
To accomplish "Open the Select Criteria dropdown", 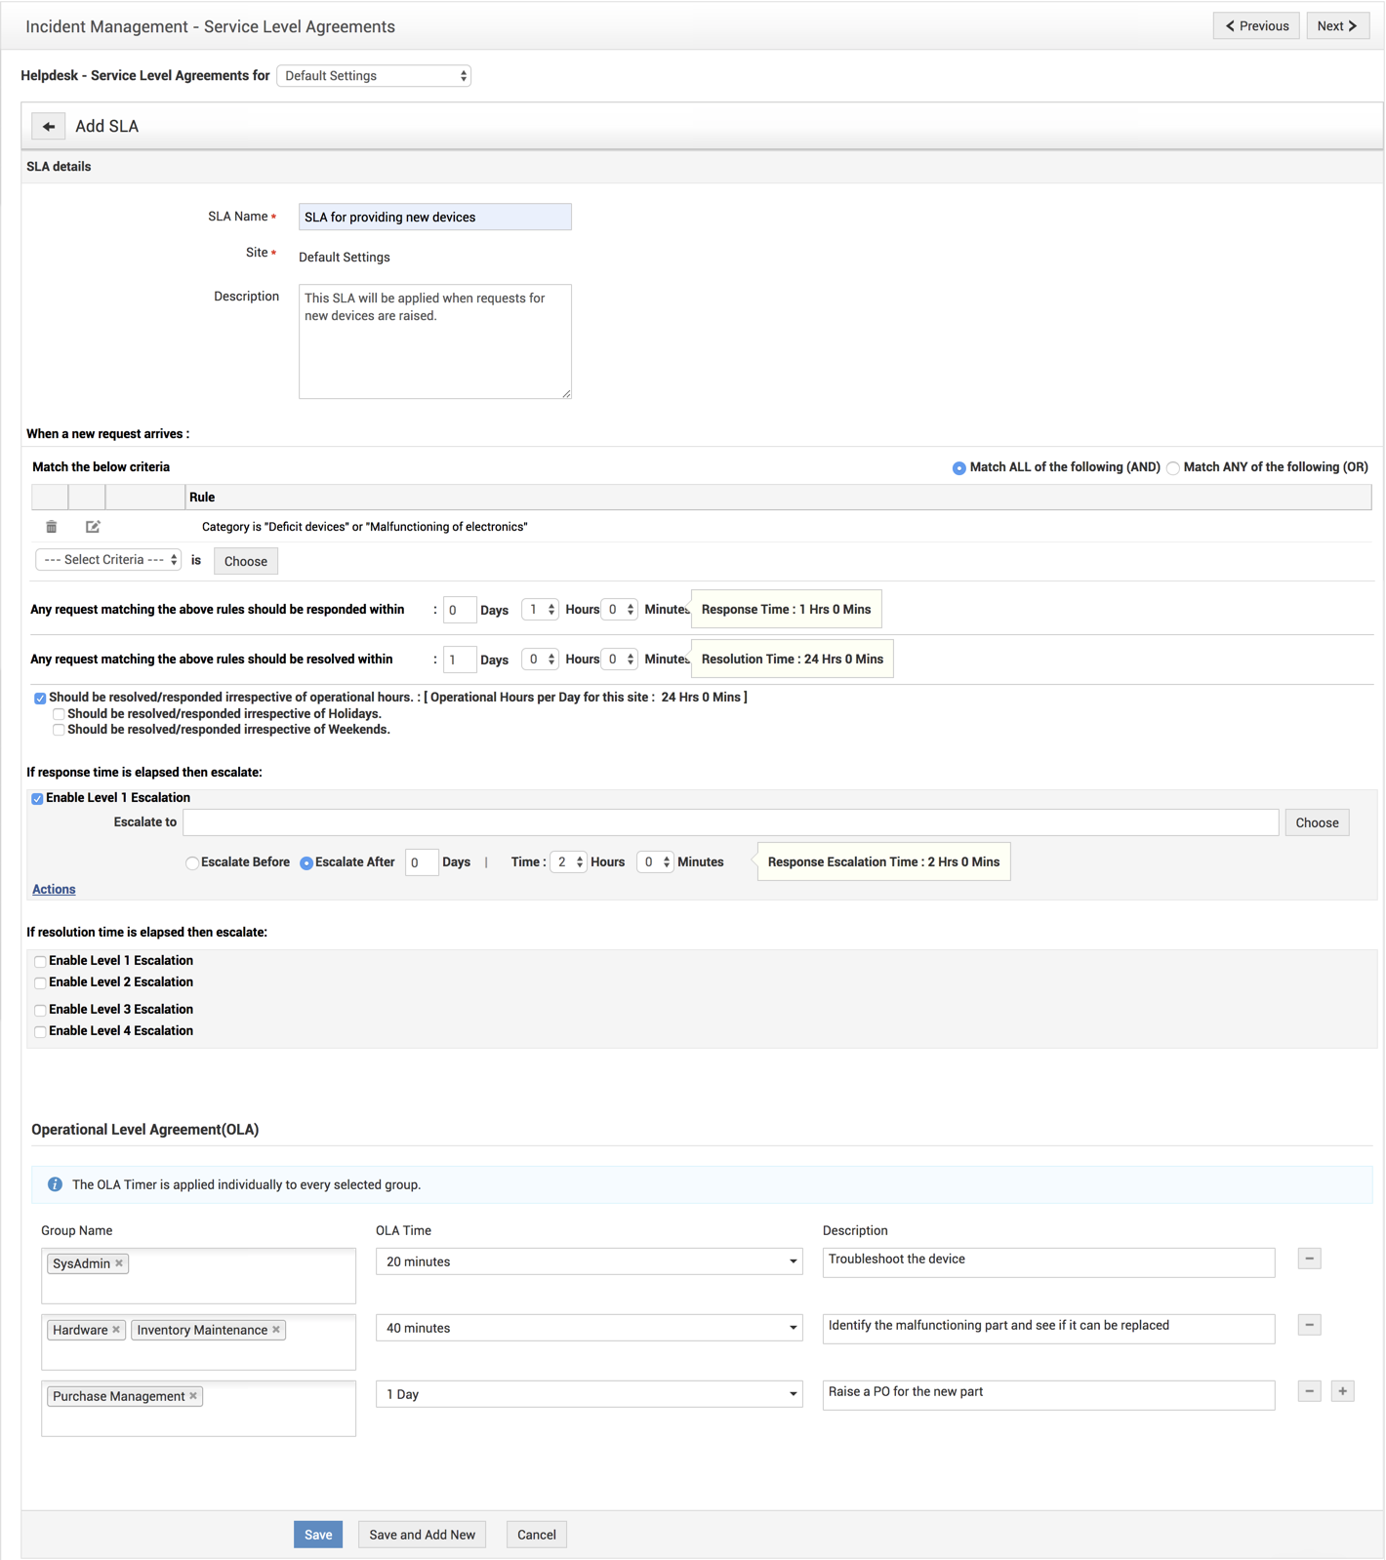I will [108, 560].
